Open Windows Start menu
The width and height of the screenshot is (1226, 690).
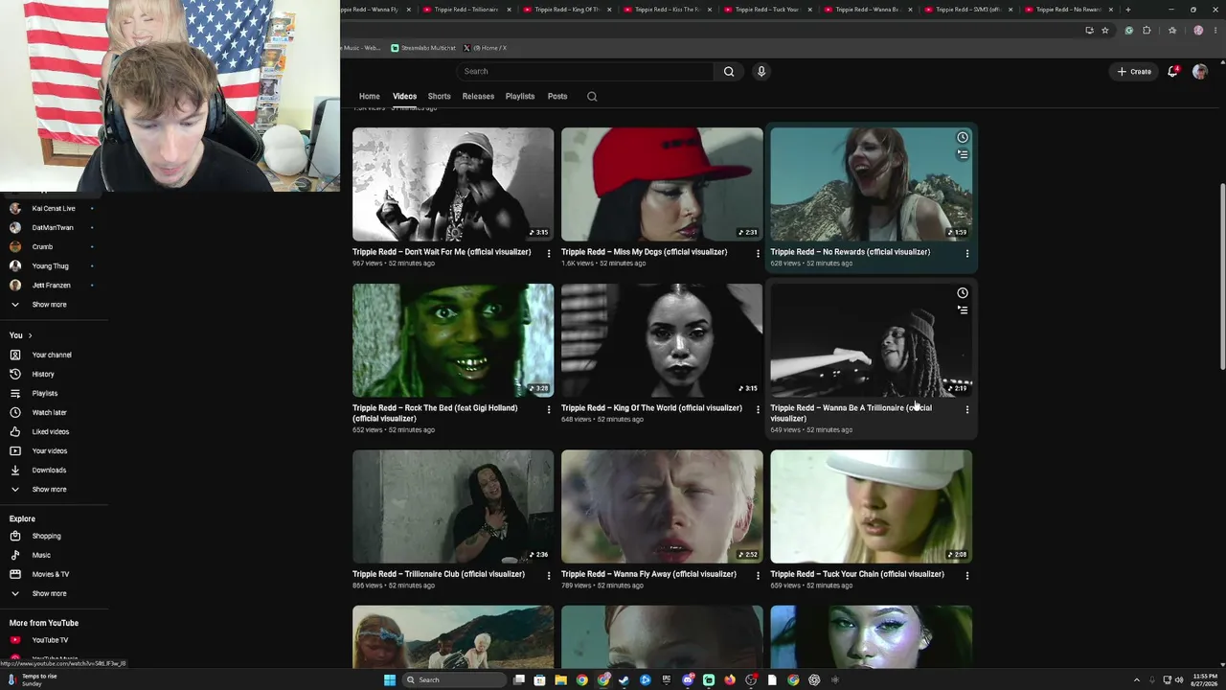coord(390,680)
